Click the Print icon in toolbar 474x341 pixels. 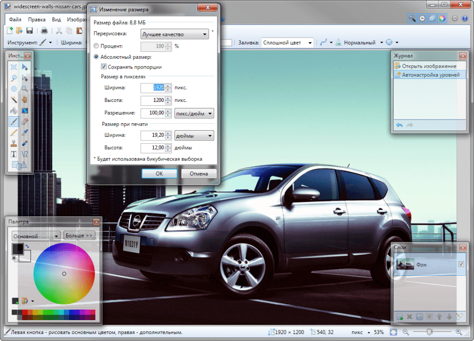44,31
